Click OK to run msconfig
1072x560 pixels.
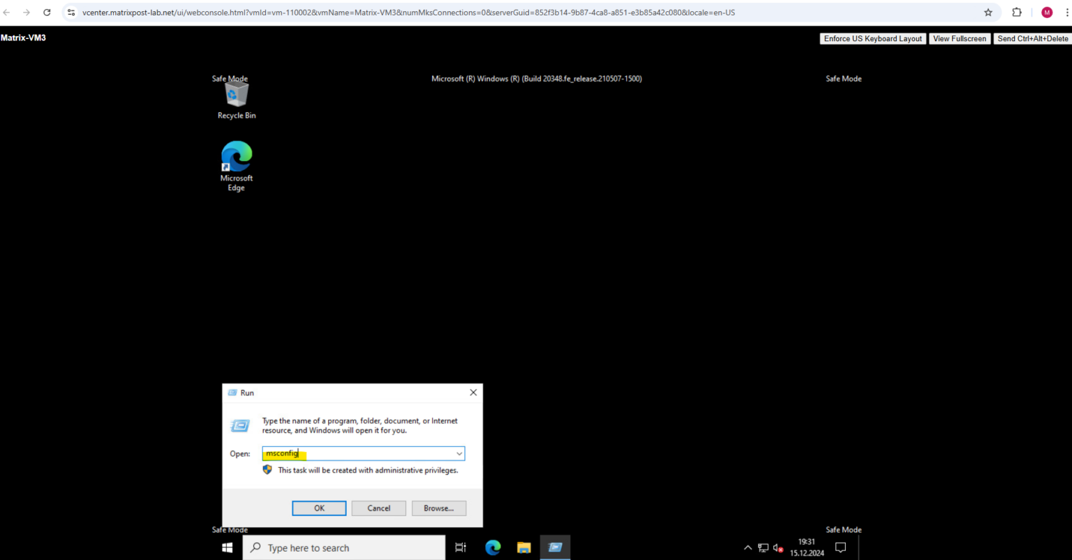pyautogui.click(x=319, y=508)
